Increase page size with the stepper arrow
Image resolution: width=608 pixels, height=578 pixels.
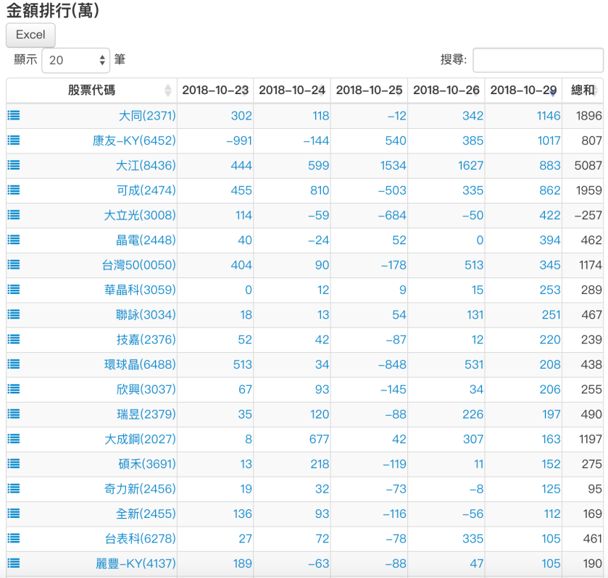coord(100,56)
